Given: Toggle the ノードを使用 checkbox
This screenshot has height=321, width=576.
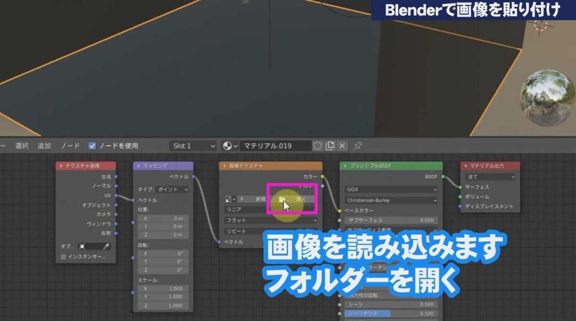Looking at the screenshot, I should pyautogui.click(x=93, y=146).
